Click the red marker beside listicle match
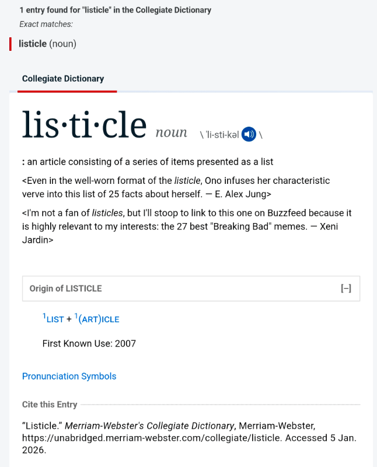 pos(11,44)
